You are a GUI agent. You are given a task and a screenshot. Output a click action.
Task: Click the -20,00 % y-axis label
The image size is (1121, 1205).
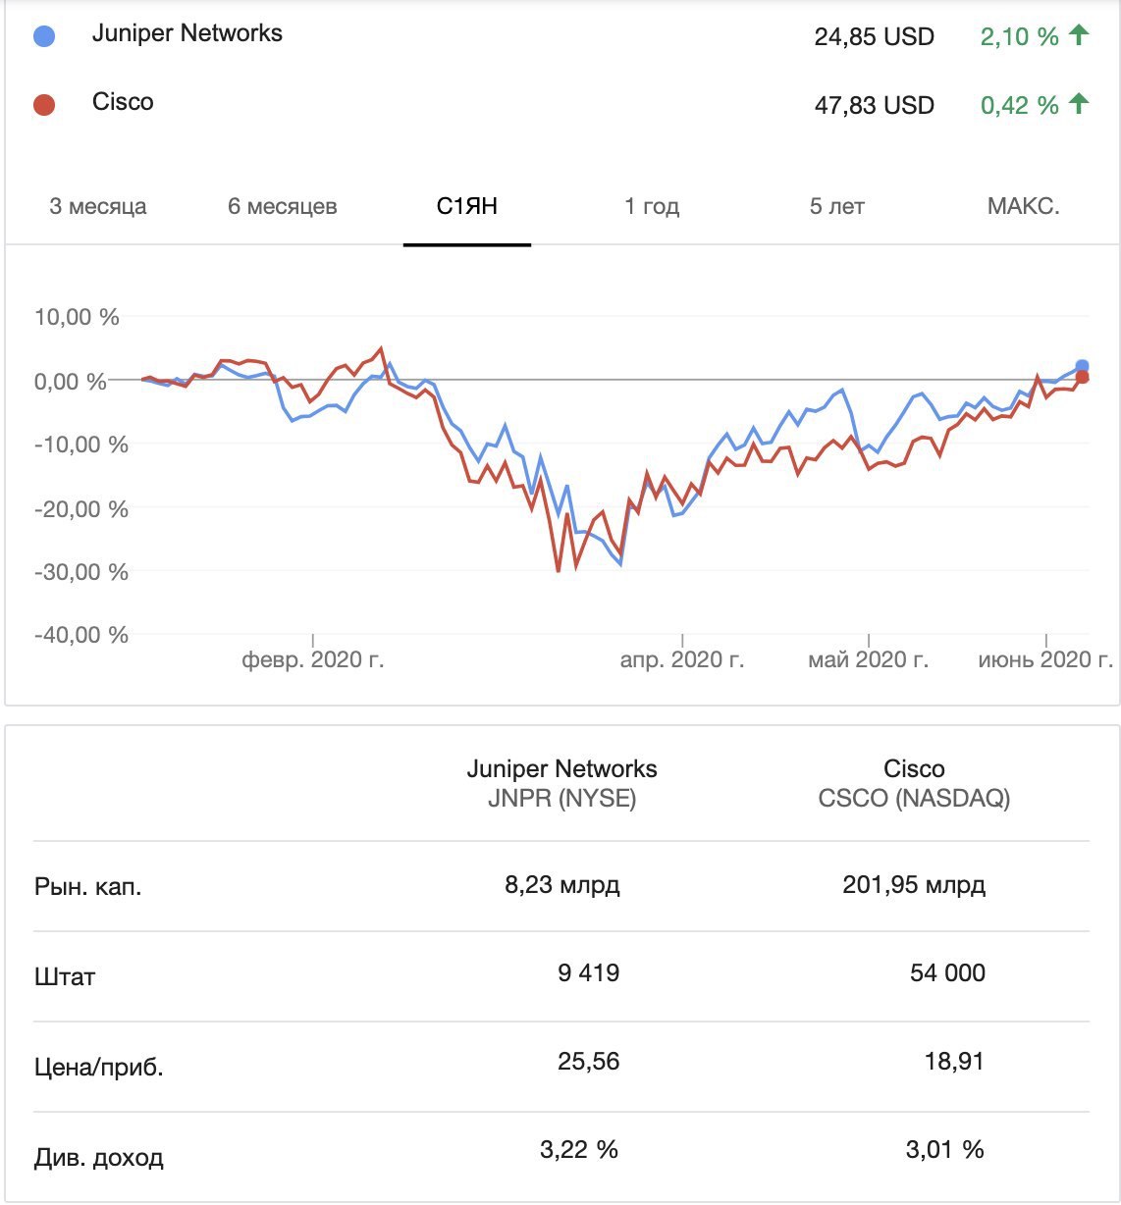pyautogui.click(x=81, y=508)
